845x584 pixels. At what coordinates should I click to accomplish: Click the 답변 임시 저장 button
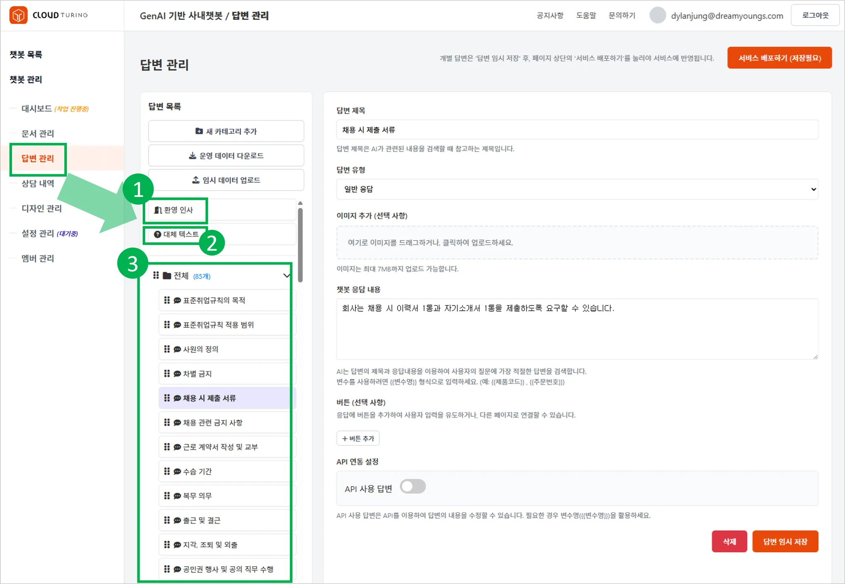pyautogui.click(x=785, y=541)
